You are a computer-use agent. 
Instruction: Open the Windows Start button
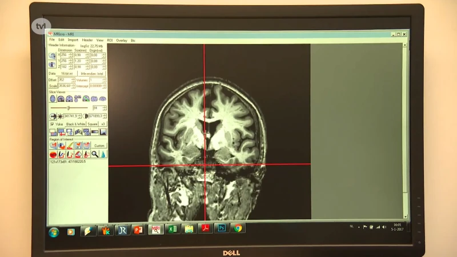coord(54,232)
